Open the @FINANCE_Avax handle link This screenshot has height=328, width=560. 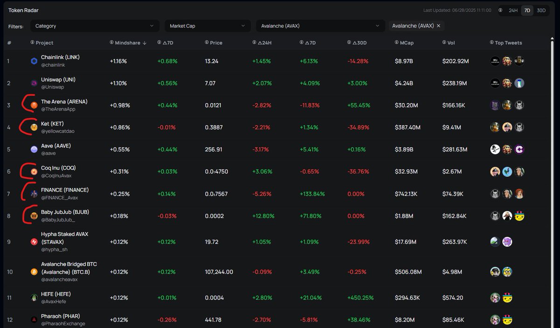pos(59,198)
